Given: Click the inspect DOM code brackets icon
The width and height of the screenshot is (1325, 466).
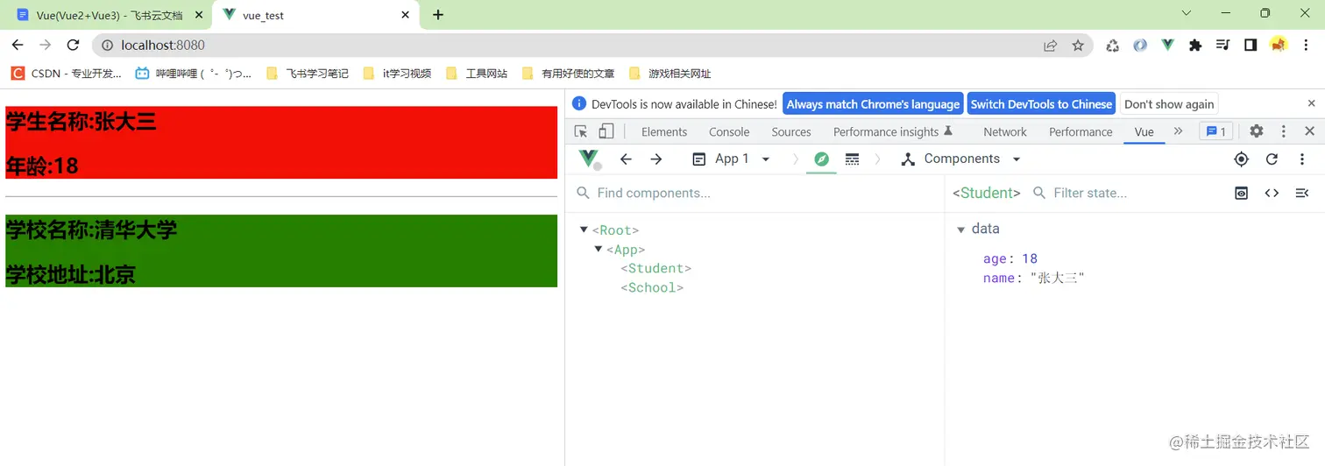Looking at the screenshot, I should (1272, 193).
